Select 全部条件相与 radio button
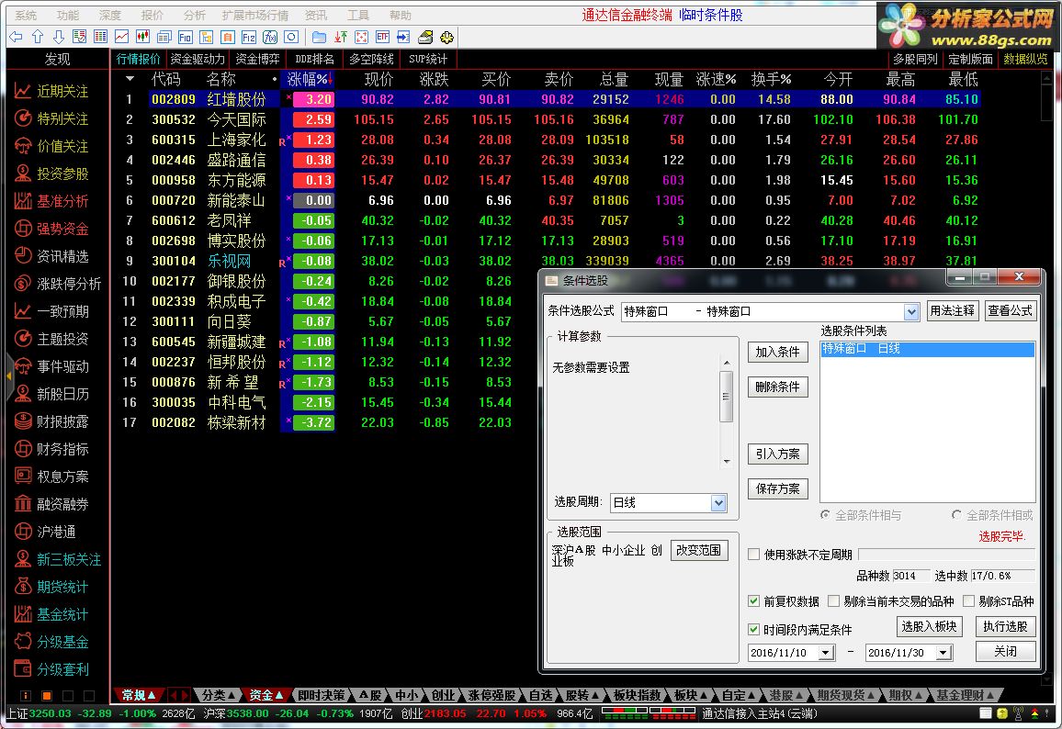This screenshot has width=1062, height=729. (825, 515)
